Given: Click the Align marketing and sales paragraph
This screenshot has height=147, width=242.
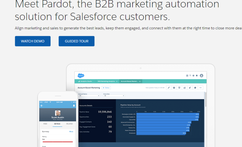Looking at the screenshot, I should (x=129, y=28).
